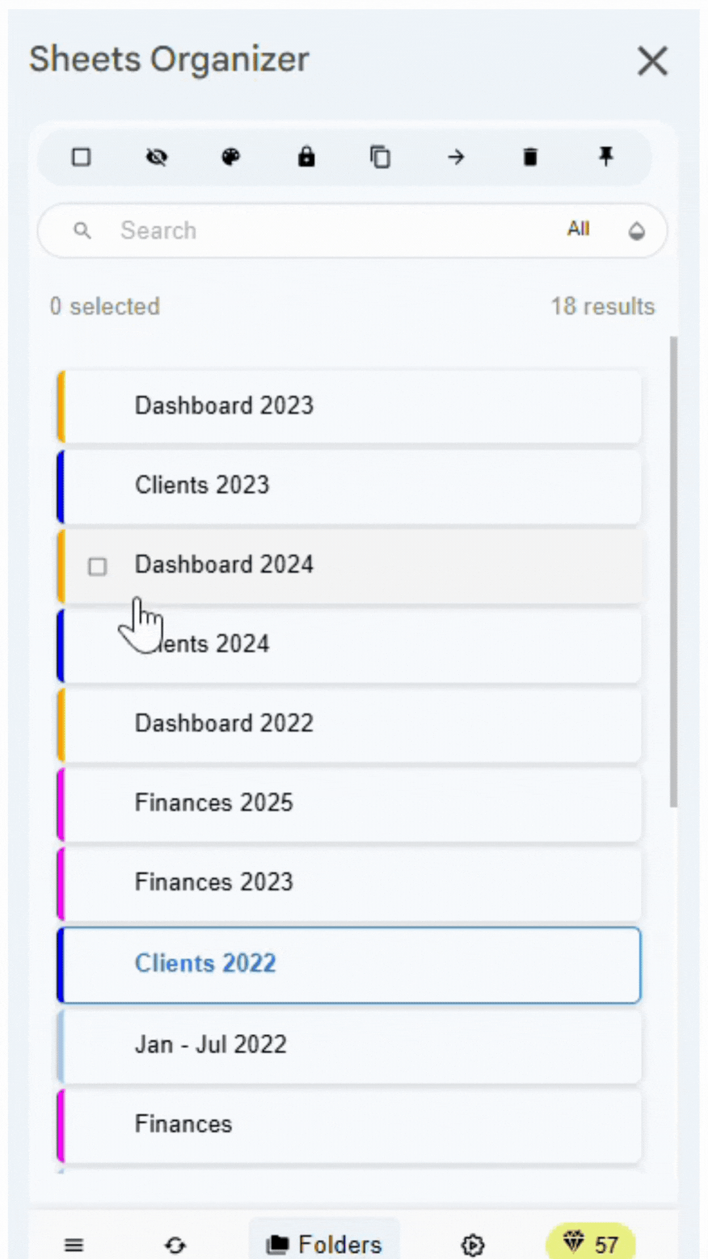The width and height of the screenshot is (708, 1259).
Task: Duplicate sheets with the copy icon
Action: pos(380,157)
